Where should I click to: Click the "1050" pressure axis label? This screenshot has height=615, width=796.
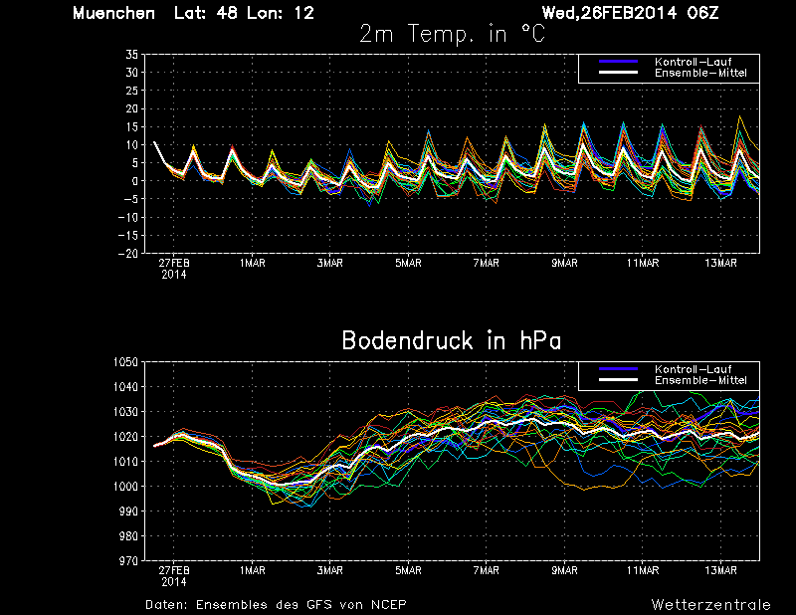pos(125,362)
